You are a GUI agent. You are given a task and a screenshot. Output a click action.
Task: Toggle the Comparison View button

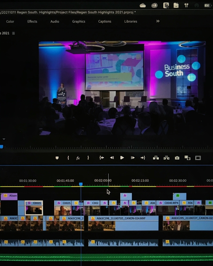187,158
